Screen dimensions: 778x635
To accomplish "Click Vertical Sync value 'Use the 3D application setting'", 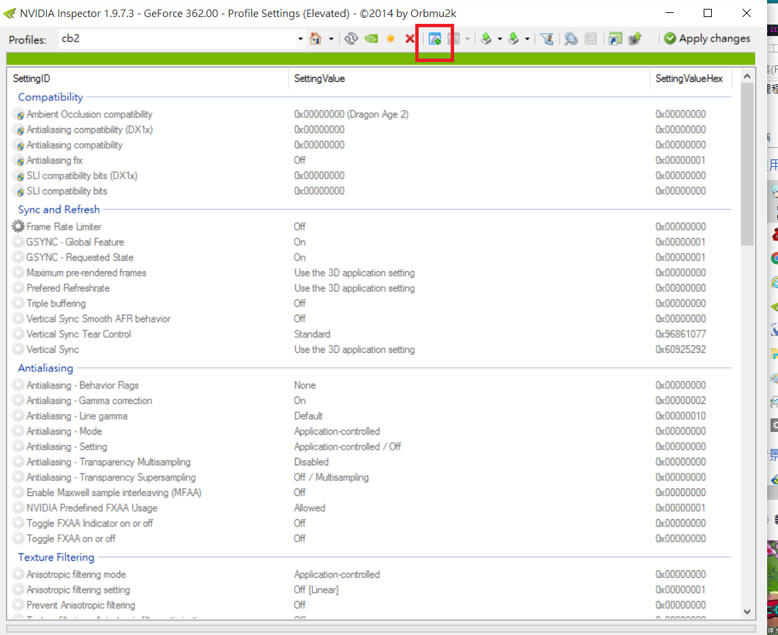I will pos(355,350).
